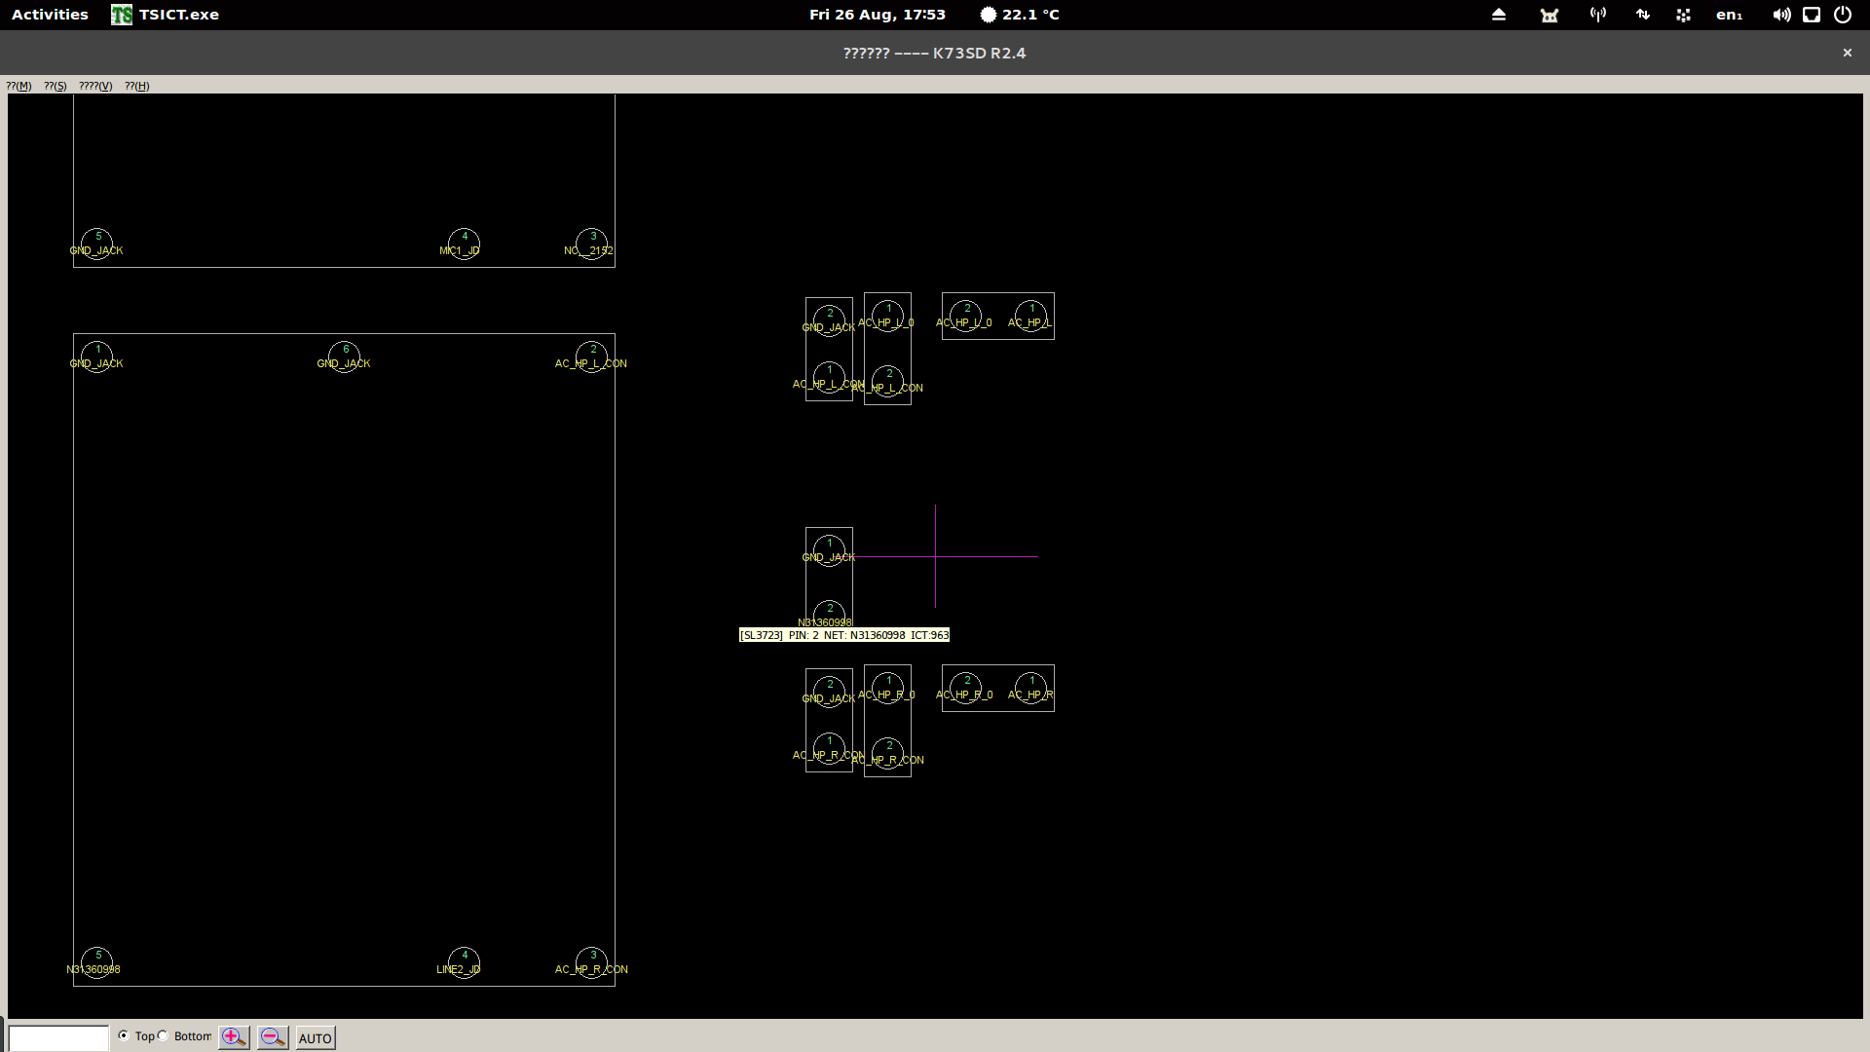The width and height of the screenshot is (1870, 1052).
Task: Open the volume speaker indicator
Action: tap(1781, 15)
